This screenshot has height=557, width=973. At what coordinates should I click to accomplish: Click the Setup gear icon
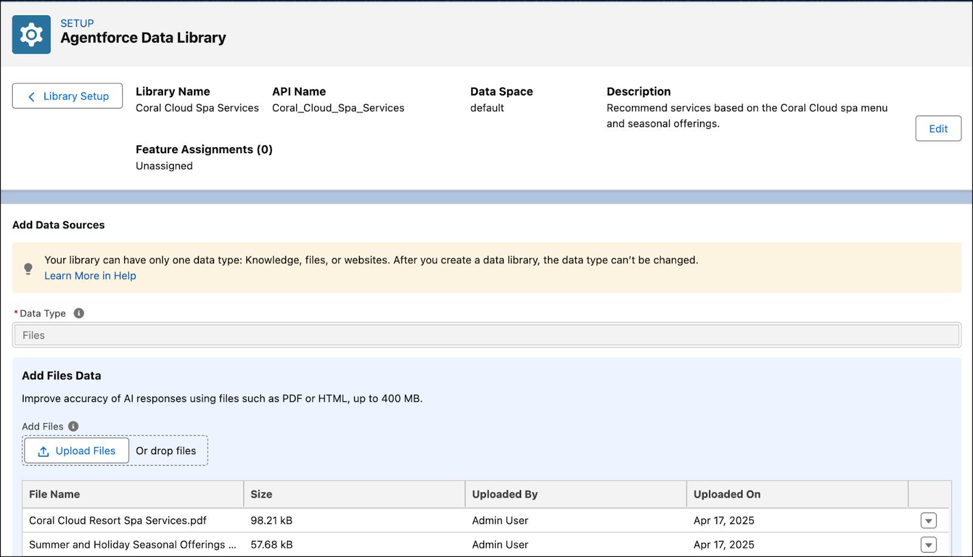tap(32, 35)
